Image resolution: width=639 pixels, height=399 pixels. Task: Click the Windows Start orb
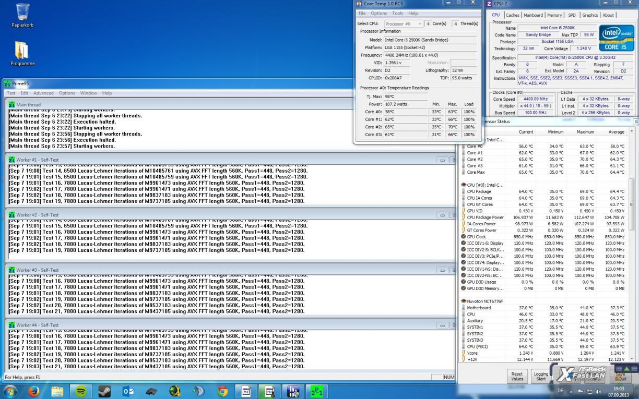(x=10, y=391)
